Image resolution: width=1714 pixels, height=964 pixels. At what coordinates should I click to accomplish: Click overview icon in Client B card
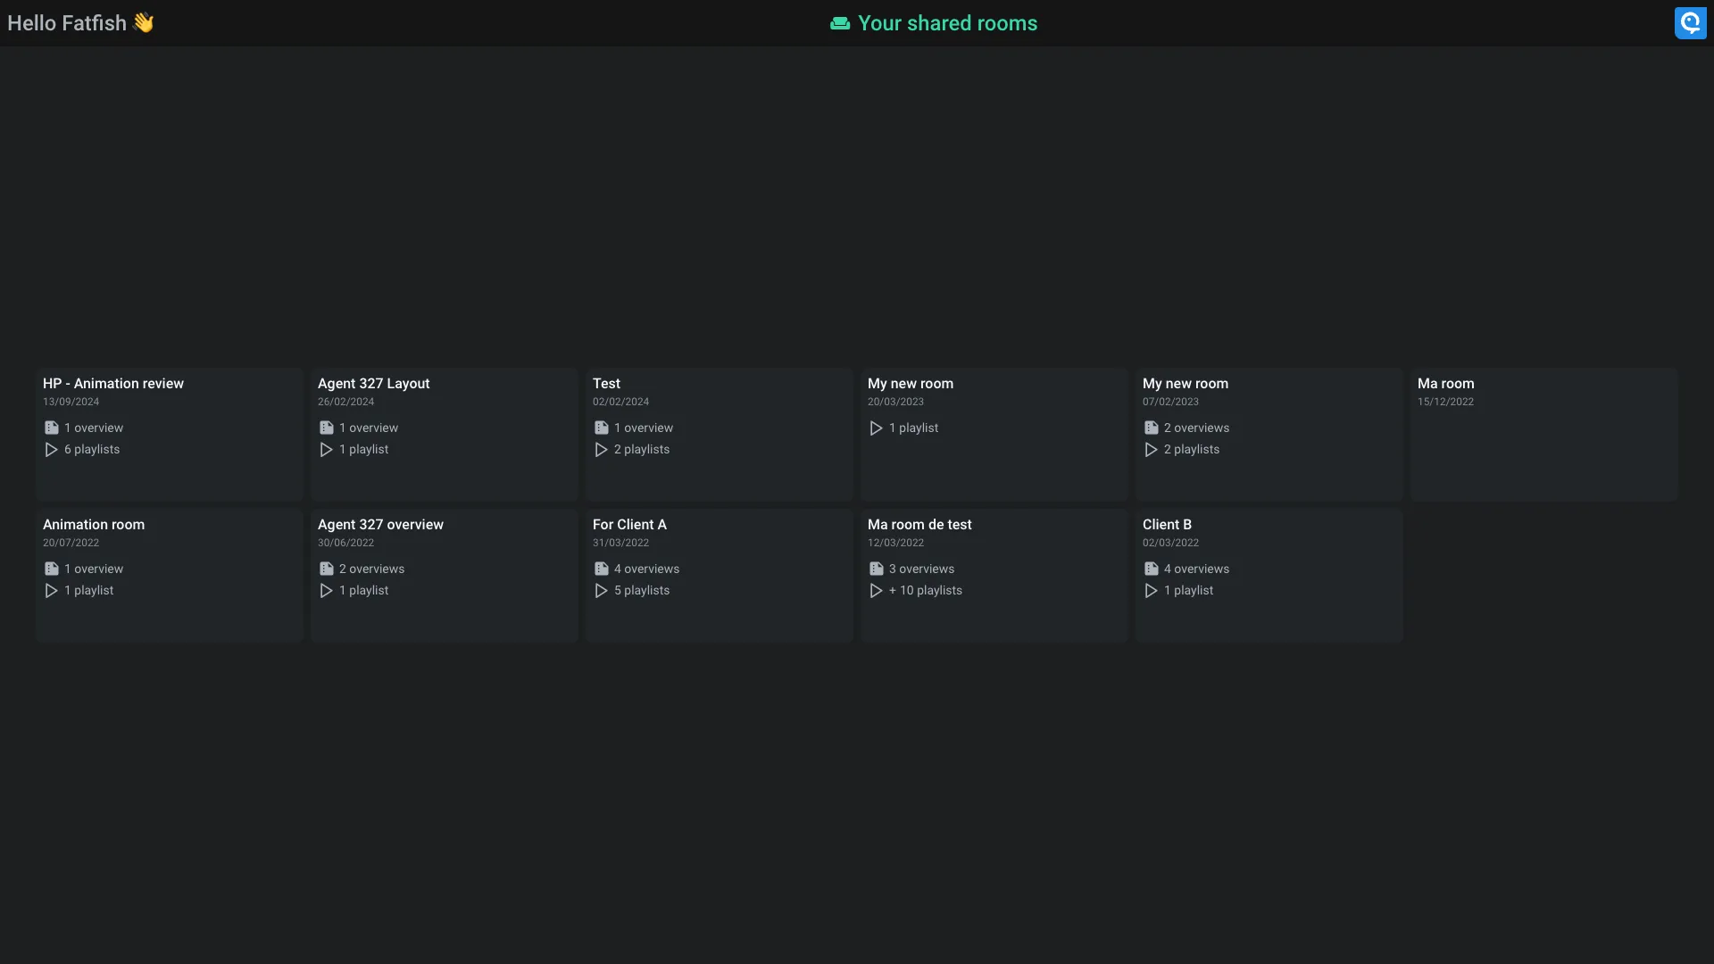1151,569
